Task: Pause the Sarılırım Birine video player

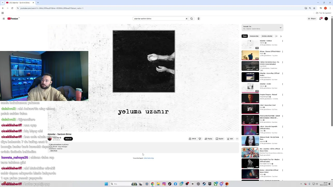Action: [143, 78]
